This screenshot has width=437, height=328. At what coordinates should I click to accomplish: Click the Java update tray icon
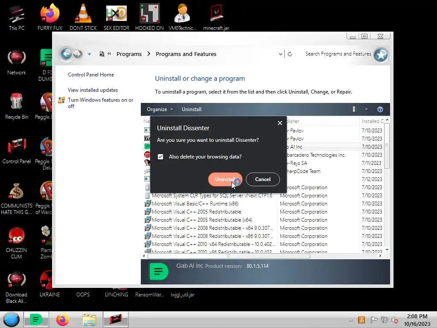pos(361,320)
